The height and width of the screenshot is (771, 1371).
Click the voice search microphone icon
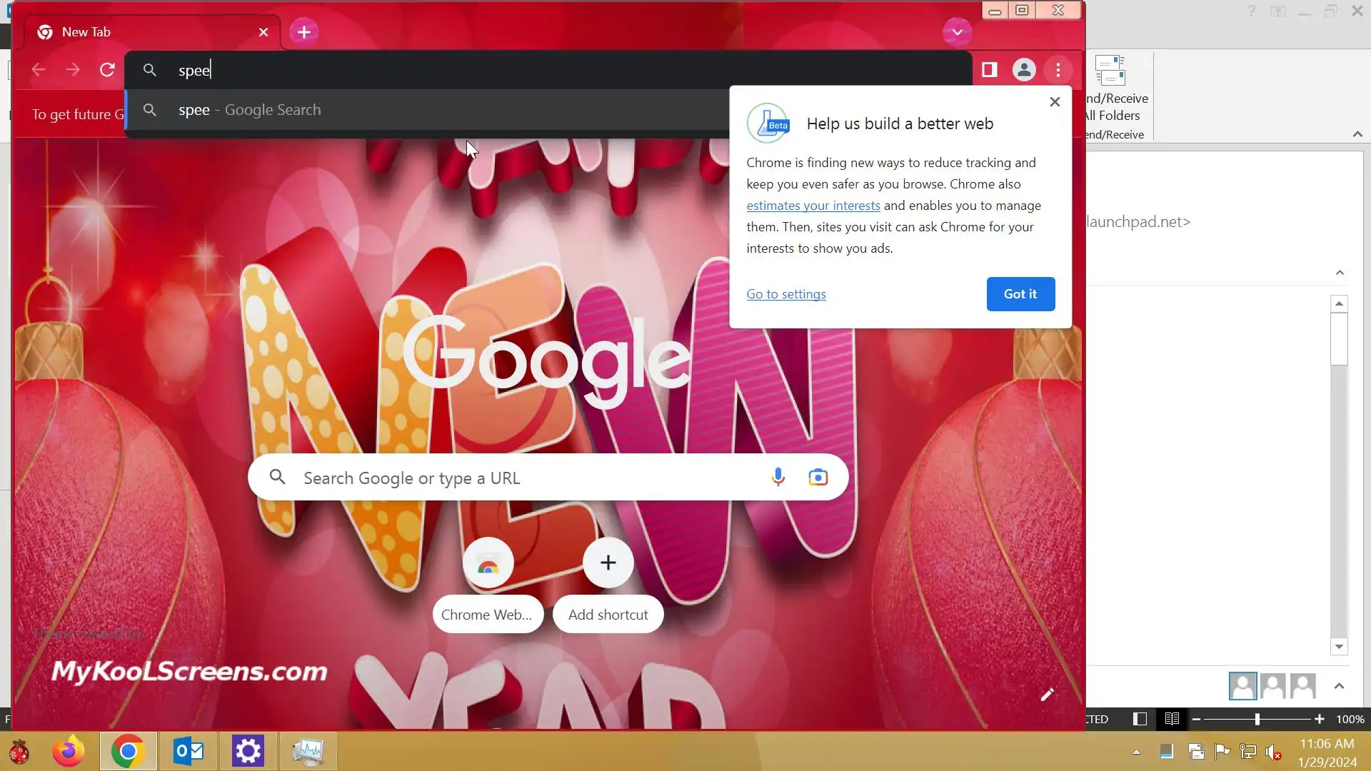pos(778,477)
